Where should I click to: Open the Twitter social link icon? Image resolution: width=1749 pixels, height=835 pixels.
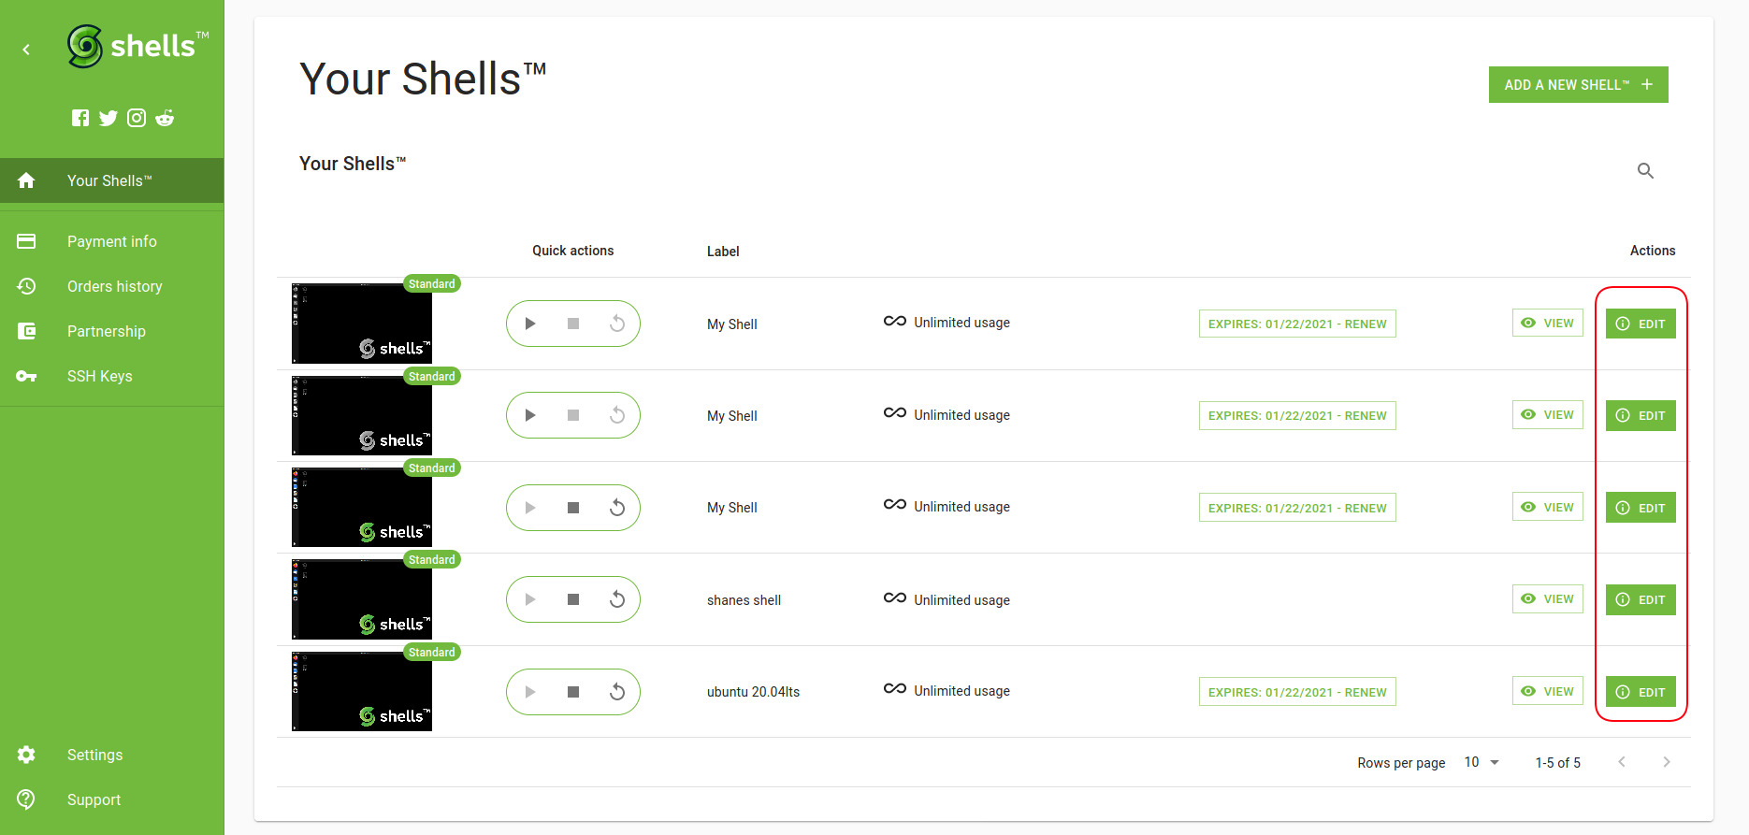click(108, 118)
